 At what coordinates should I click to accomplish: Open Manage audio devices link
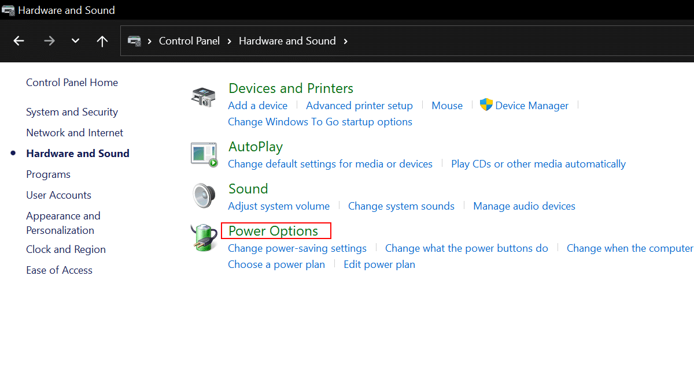click(524, 206)
